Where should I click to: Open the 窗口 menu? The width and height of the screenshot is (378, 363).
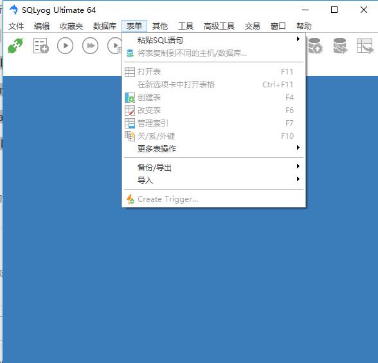(278, 26)
